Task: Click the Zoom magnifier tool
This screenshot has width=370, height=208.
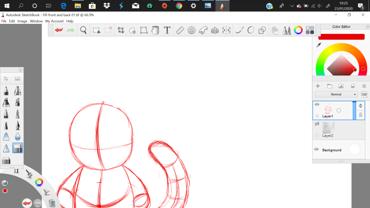Action: pos(83,30)
